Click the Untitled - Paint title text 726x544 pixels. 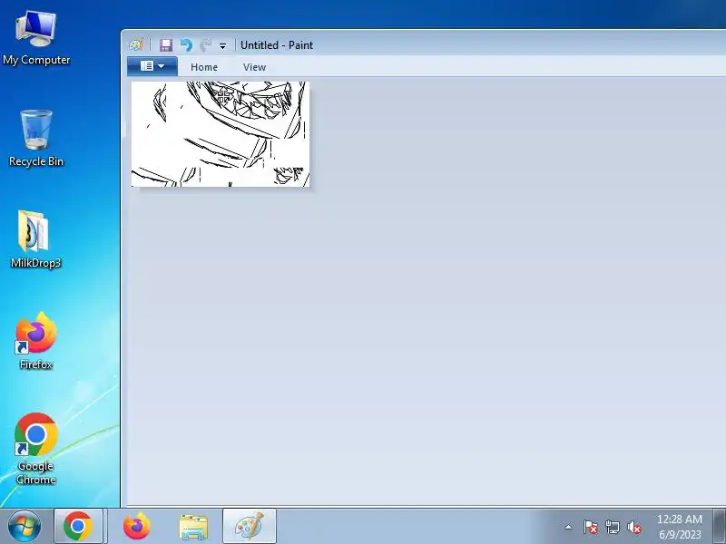coord(277,44)
